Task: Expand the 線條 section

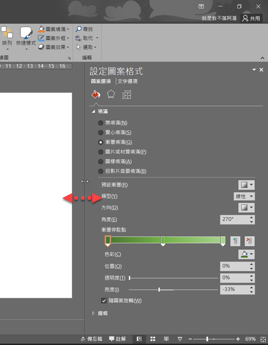Action: click(x=93, y=313)
